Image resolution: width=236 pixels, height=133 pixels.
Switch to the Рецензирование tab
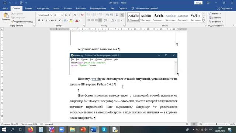tap(98, 8)
